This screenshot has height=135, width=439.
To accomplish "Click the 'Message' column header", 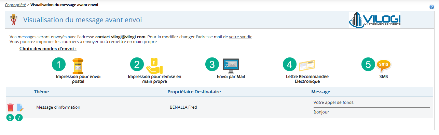I will click(x=320, y=92).
